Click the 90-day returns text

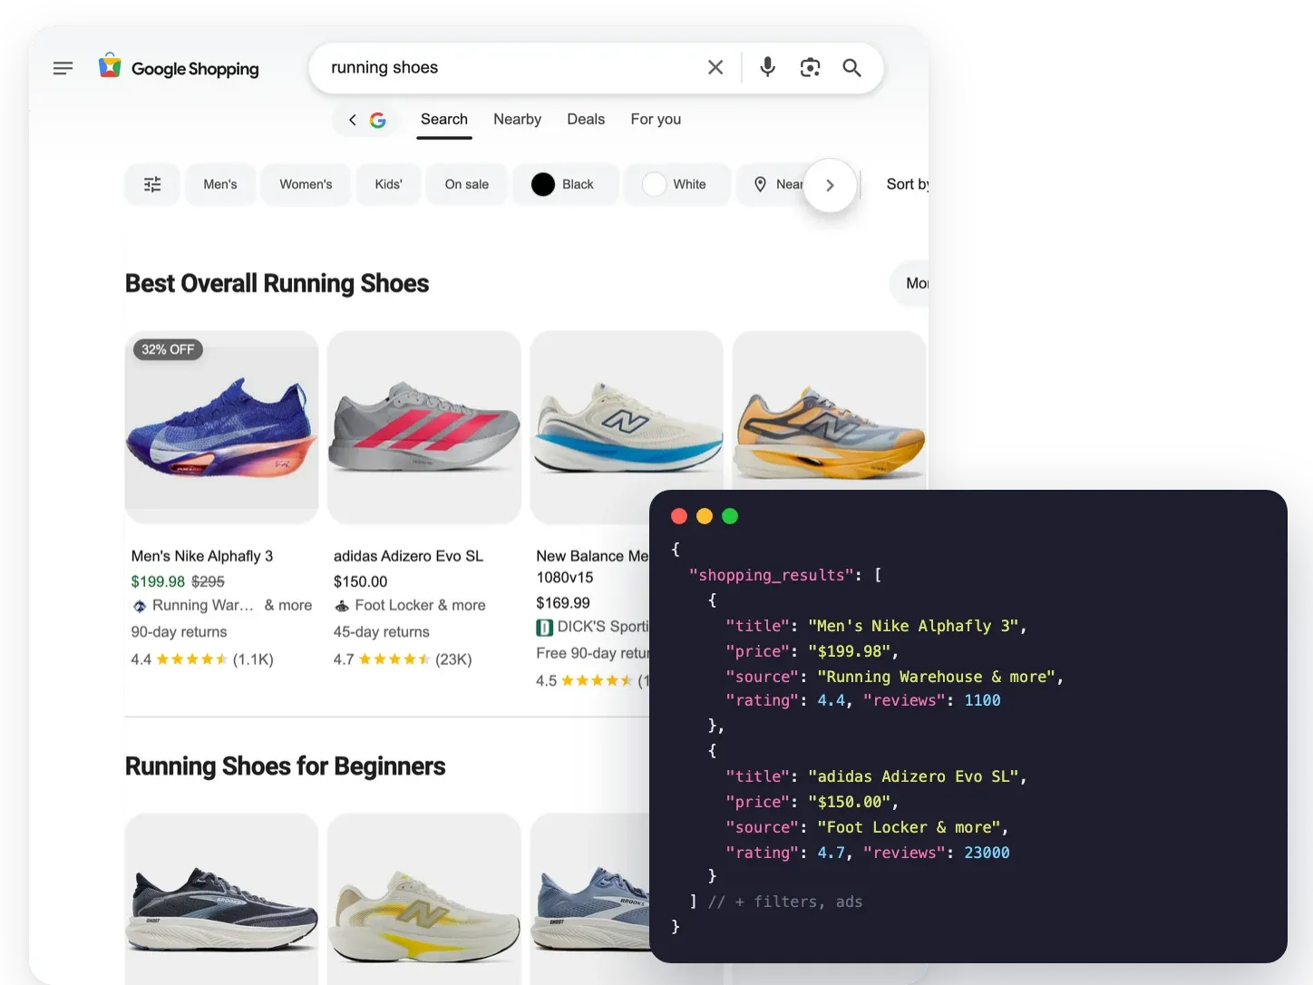tap(179, 631)
